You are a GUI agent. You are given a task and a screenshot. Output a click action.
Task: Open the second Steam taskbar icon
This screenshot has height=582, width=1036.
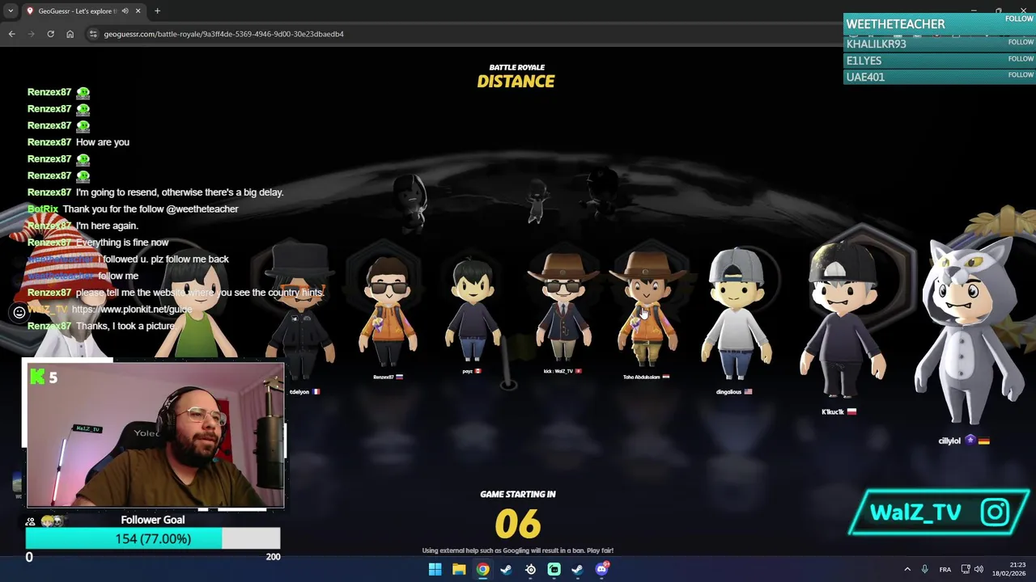[577, 569]
